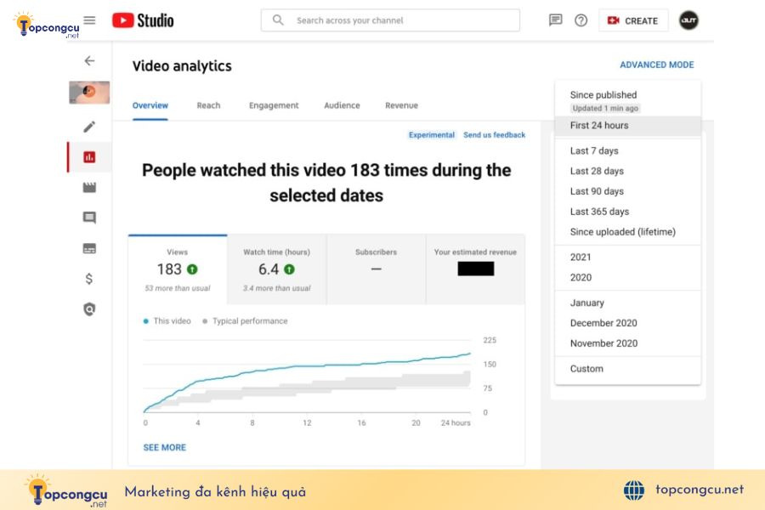Viewport: 765px width, 510px height.
Task: Open video details pencil icon
Action: [89, 127]
